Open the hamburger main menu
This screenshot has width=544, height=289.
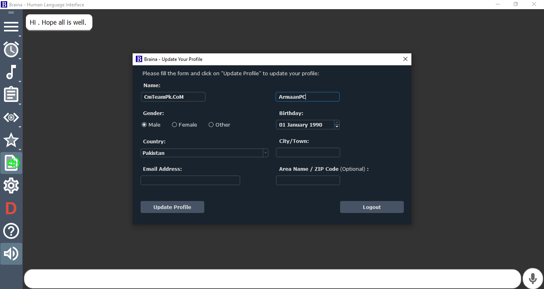(x=11, y=27)
